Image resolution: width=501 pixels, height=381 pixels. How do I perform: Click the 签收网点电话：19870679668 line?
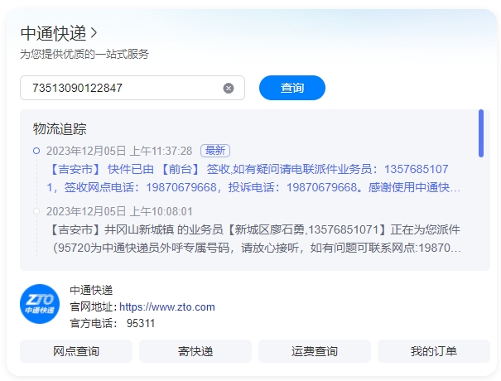tap(141, 187)
